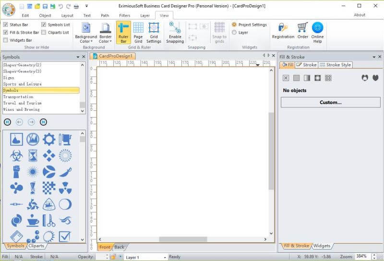Enable the Widgets Bar checkbox
The width and height of the screenshot is (384, 261).
coord(5,40)
